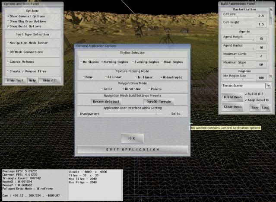Click the Triangle Count: 847342 readout

click(x=22, y=178)
